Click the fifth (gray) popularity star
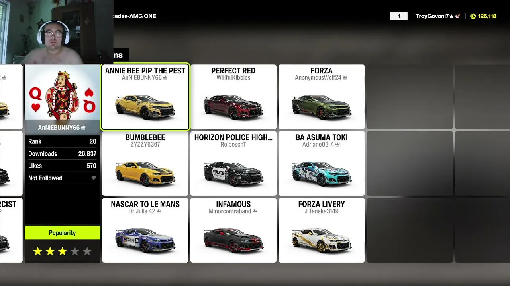Screen dimensions: 510x286 tap(87, 251)
